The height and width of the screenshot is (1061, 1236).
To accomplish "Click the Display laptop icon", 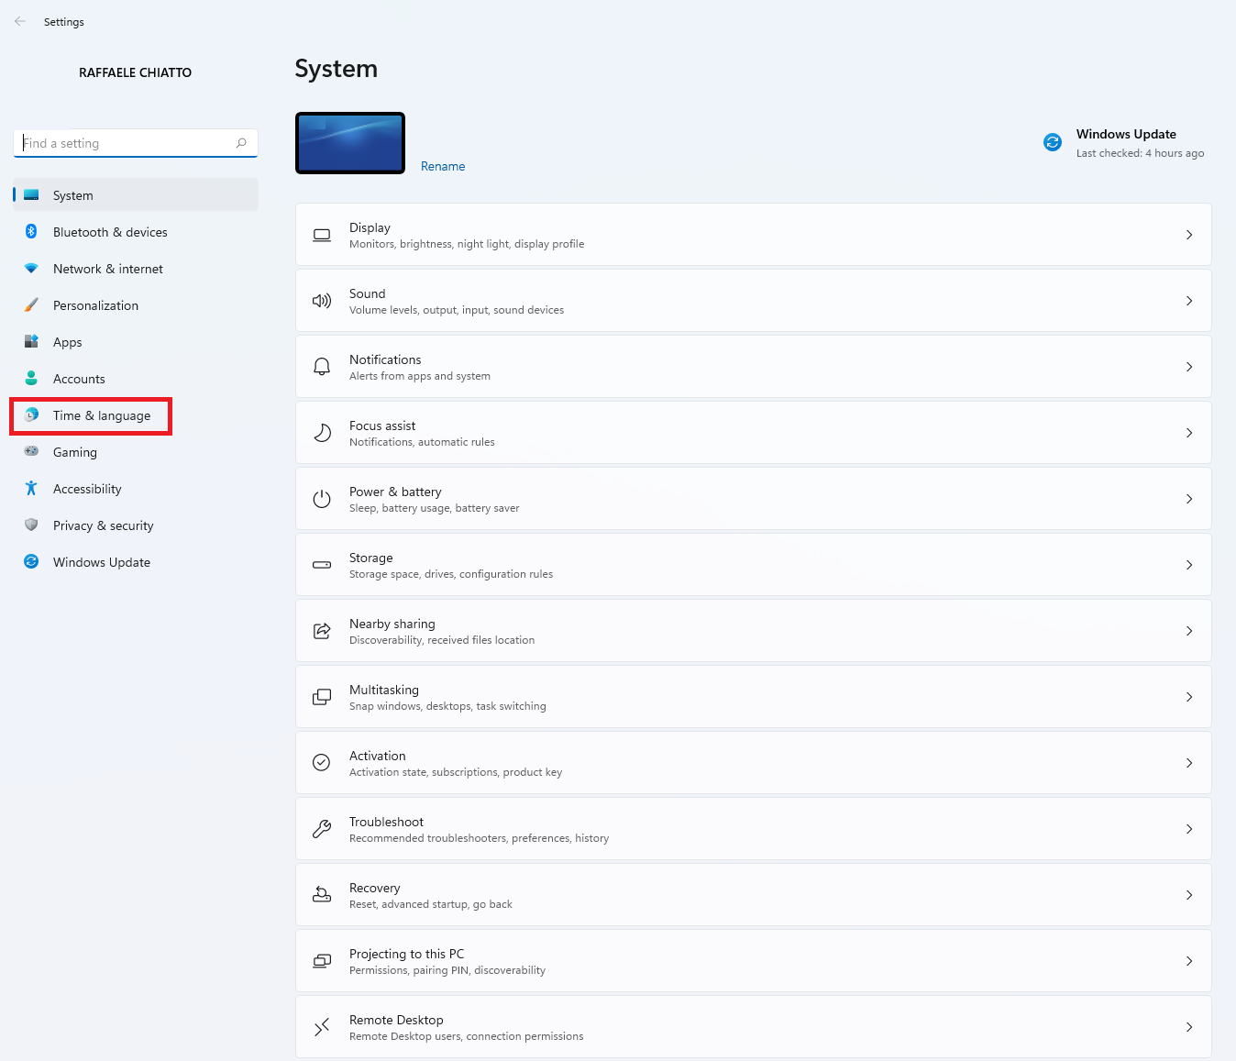I will tap(322, 235).
